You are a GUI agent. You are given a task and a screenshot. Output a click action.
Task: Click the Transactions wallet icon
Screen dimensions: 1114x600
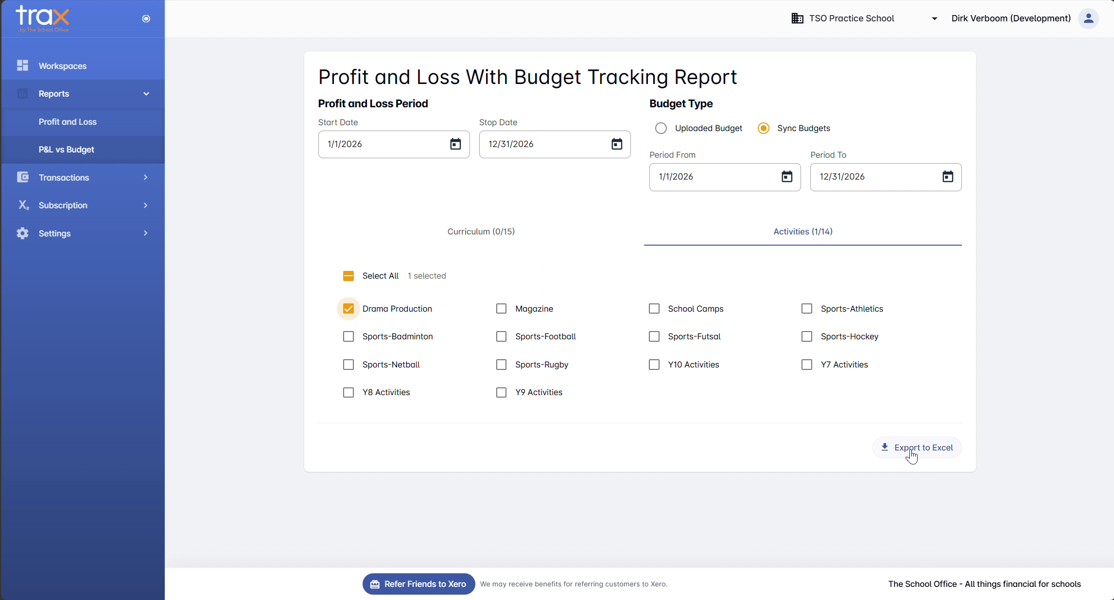click(x=22, y=177)
